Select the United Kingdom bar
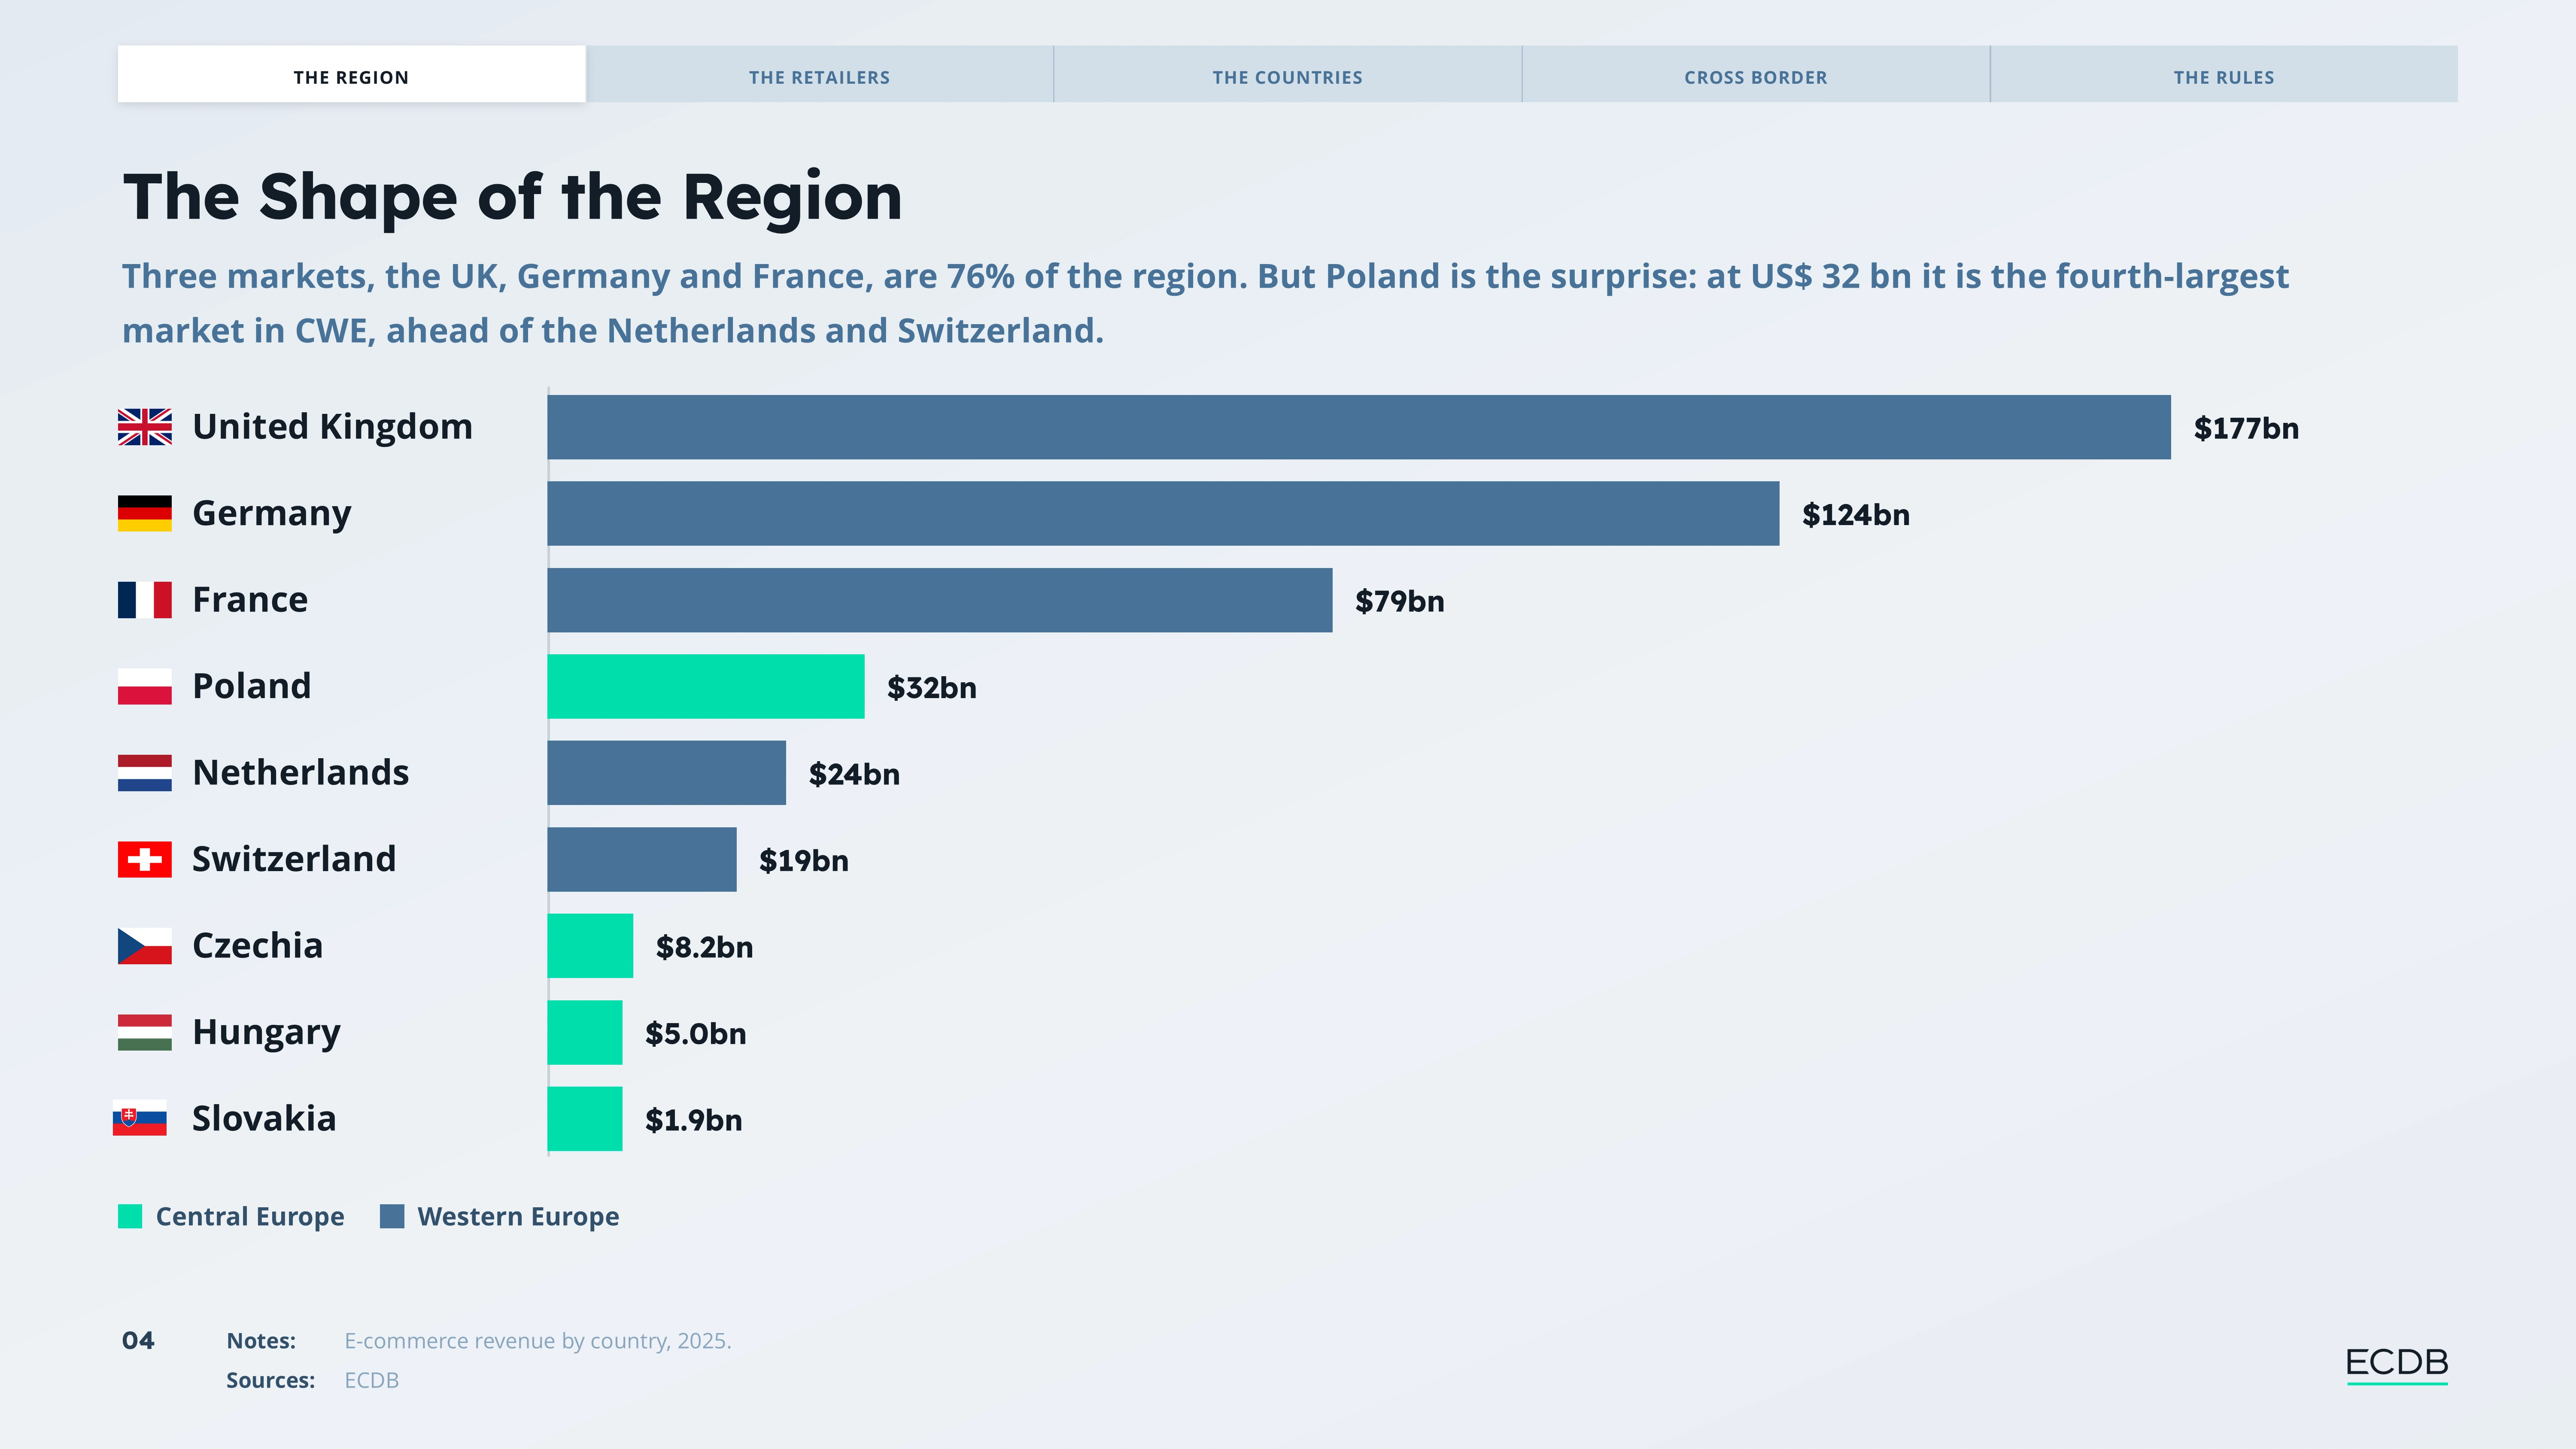The image size is (2576, 1449). click(x=1359, y=427)
